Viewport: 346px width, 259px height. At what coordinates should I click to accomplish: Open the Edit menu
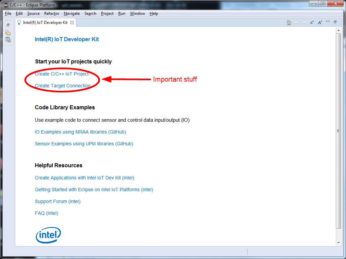click(x=19, y=13)
